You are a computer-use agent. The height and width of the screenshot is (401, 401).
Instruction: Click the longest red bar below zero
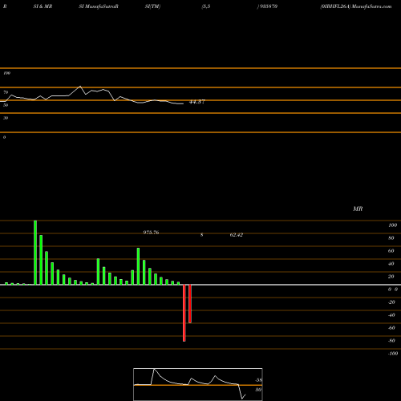(184, 313)
